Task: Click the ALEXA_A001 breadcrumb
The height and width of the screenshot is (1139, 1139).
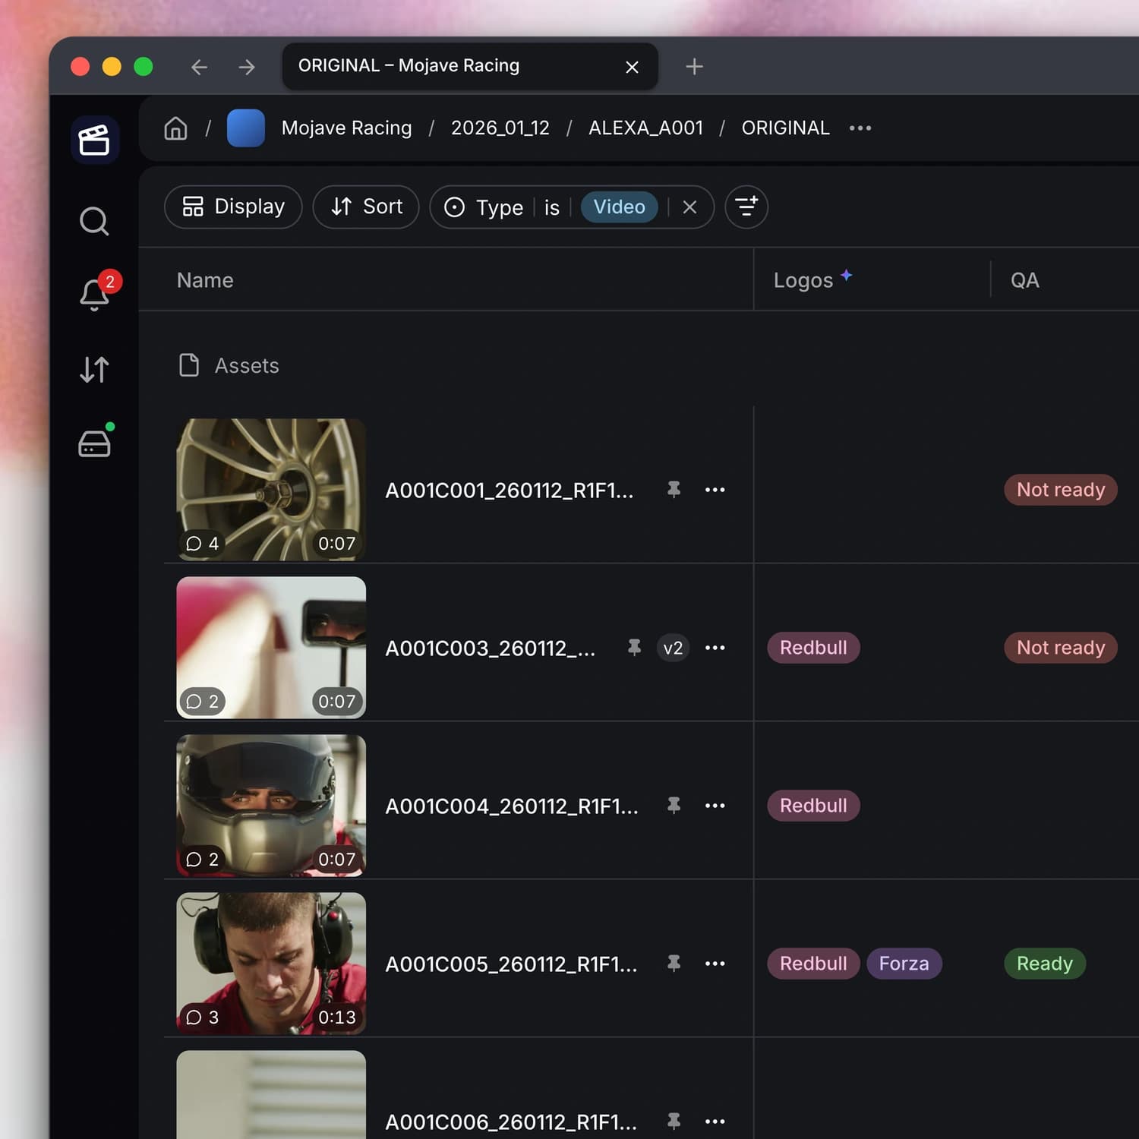Action: pos(646,128)
